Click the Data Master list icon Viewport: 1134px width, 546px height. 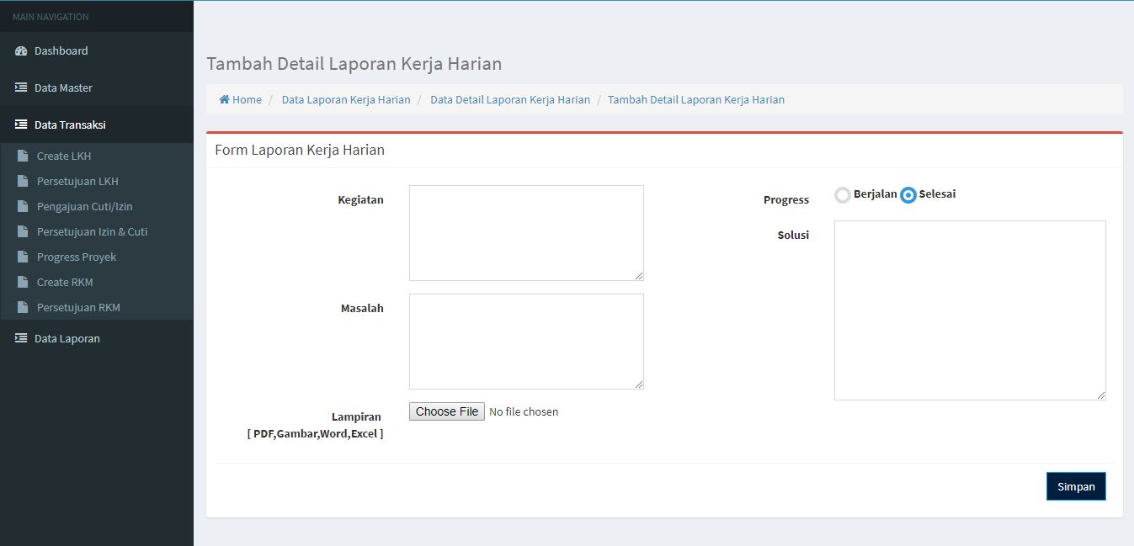(x=19, y=87)
